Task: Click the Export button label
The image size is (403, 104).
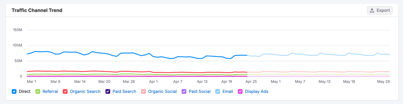Action: [x=383, y=10]
